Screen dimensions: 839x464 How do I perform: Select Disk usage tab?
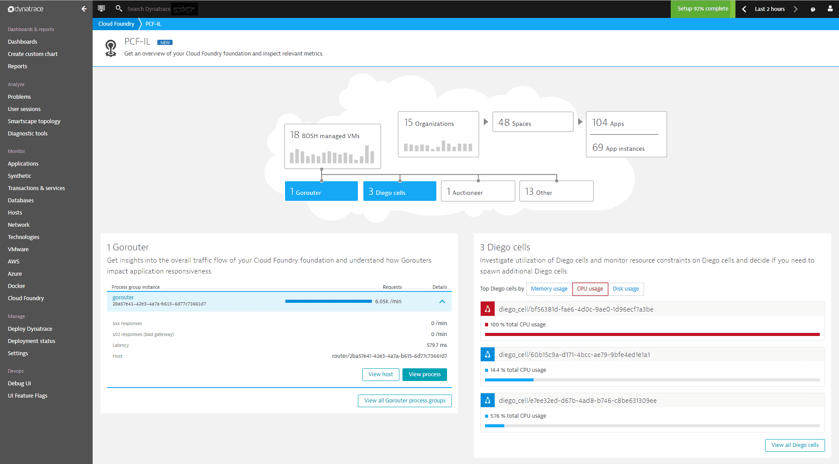pyautogui.click(x=626, y=289)
